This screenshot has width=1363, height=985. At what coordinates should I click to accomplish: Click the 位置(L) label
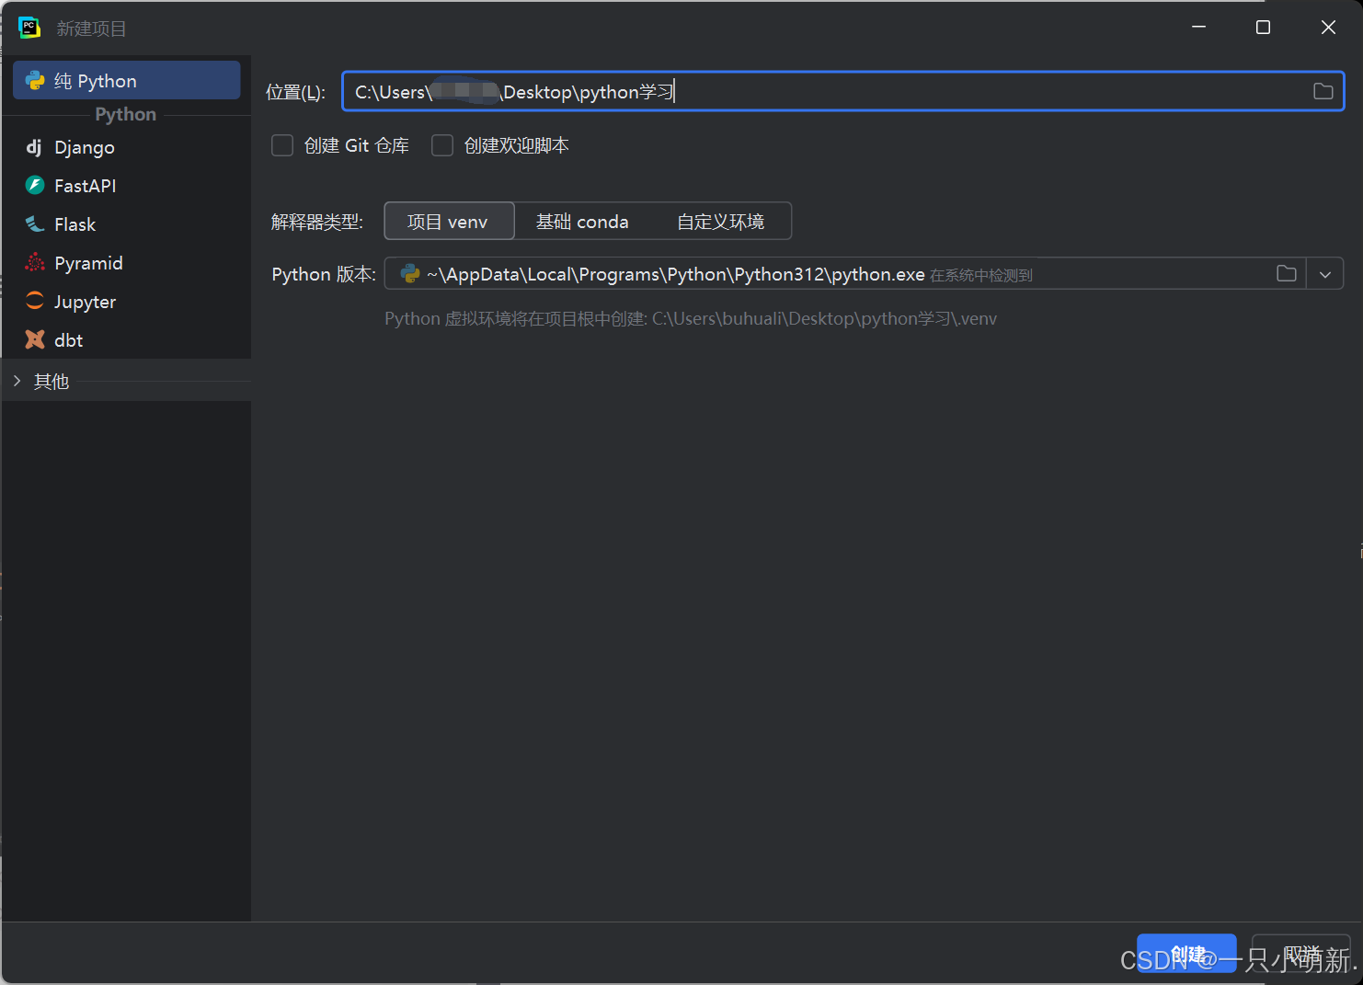(295, 92)
